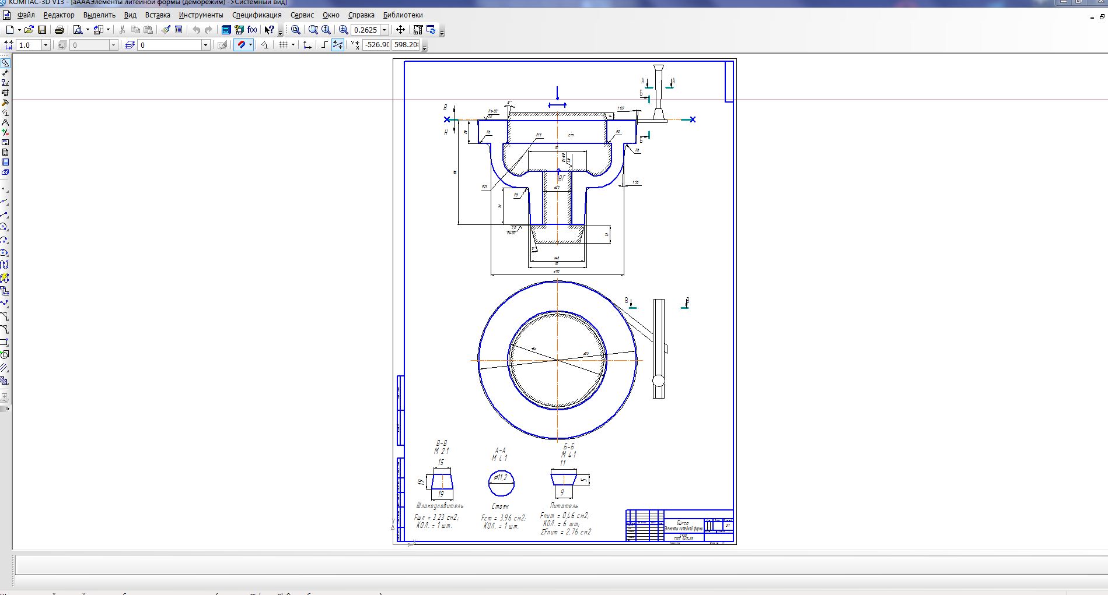
Task: Open the Вставка menu
Action: 158,15
